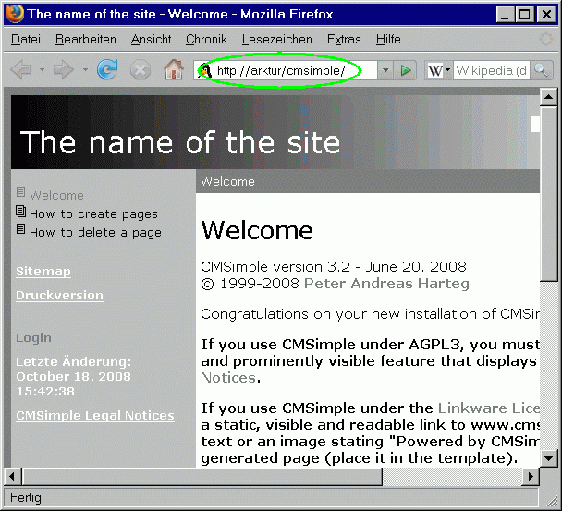The image size is (562, 511).
Task: Click the horizontal scrollbar left arrow
Action: pyautogui.click(x=13, y=477)
